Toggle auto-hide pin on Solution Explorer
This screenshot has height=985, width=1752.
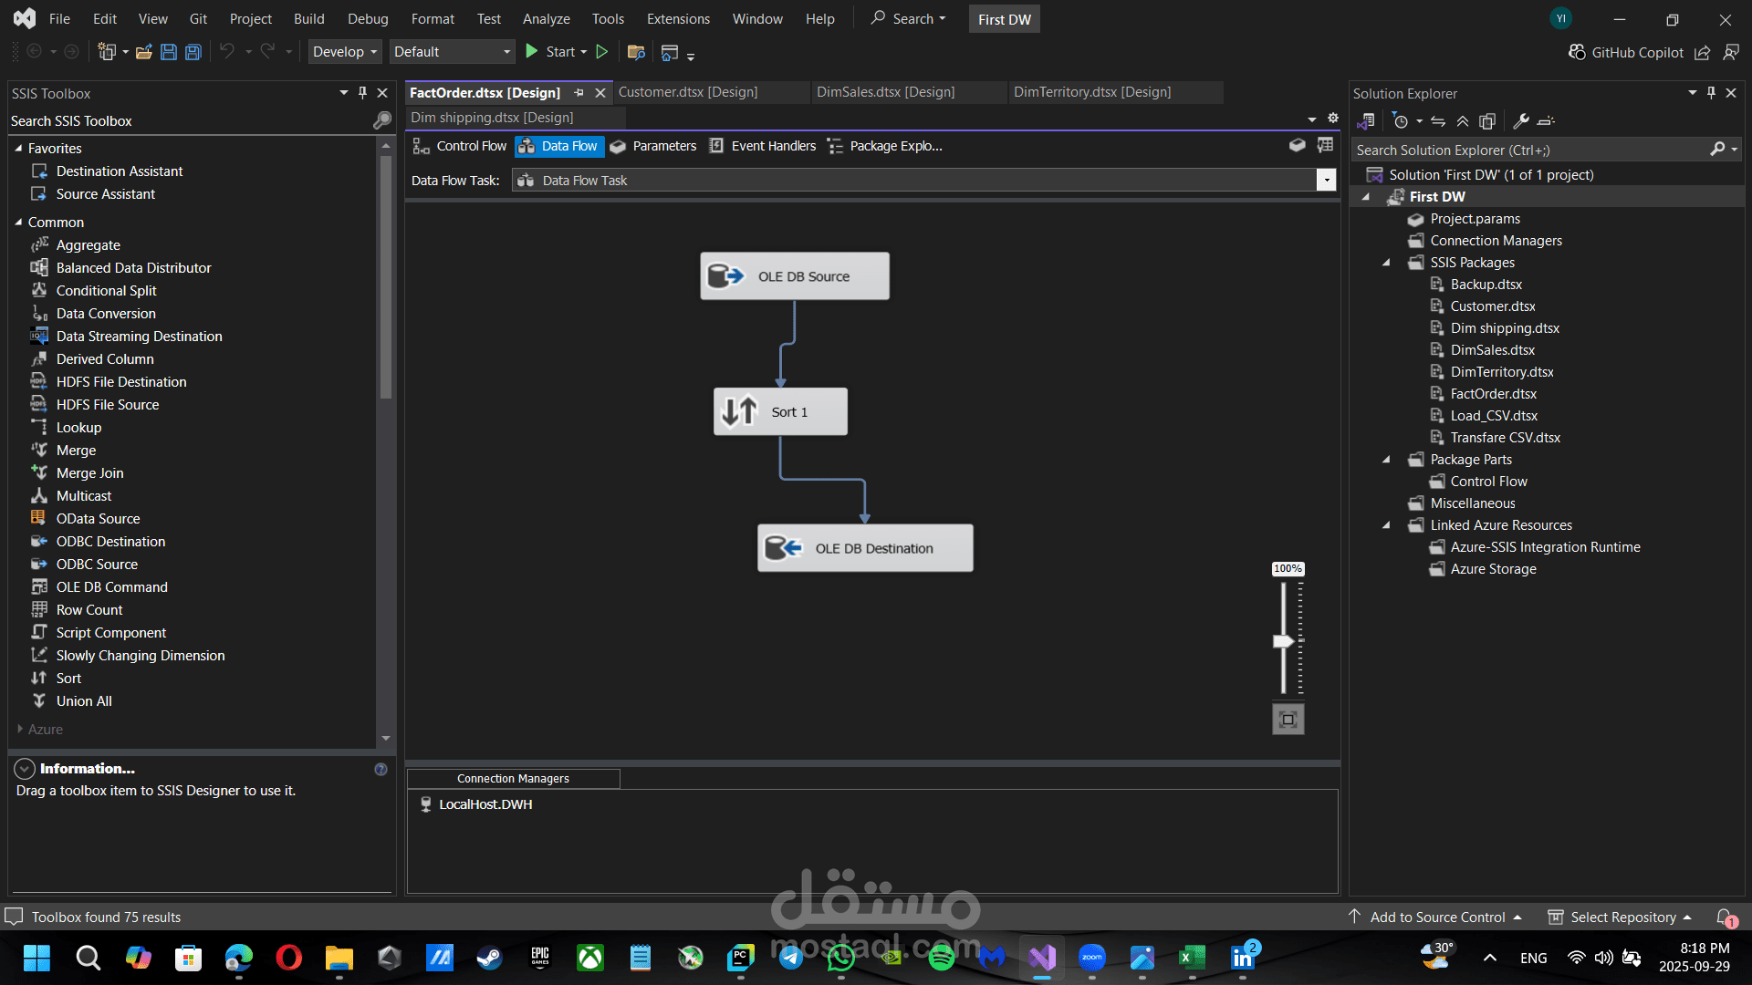(1711, 93)
